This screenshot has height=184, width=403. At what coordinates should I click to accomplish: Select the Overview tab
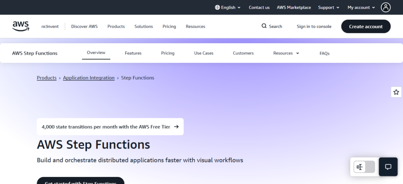(x=96, y=53)
